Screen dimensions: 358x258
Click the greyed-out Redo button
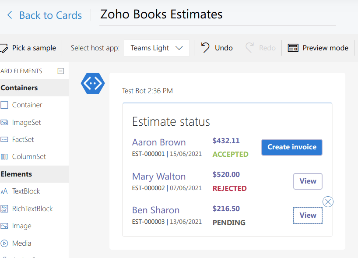(x=260, y=48)
